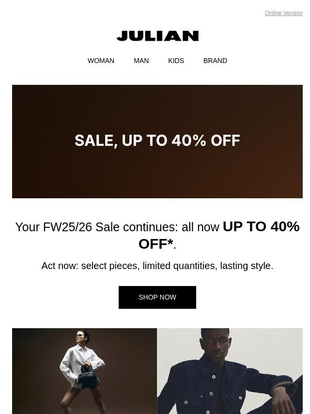Go to the WOMAN section

[101, 61]
